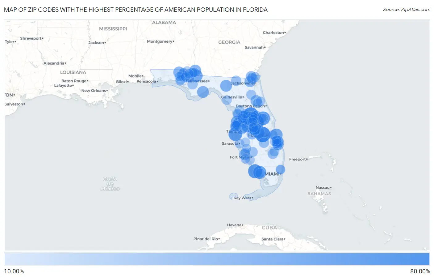Click the color gradient legend bar
434x278 pixels.
(217, 259)
